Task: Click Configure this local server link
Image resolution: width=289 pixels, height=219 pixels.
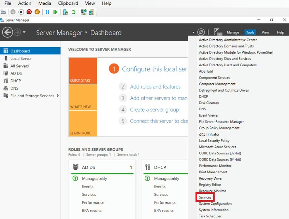Action: click(x=155, y=69)
